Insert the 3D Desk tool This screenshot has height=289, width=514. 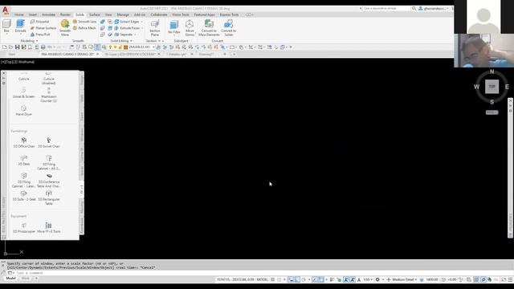click(24, 161)
